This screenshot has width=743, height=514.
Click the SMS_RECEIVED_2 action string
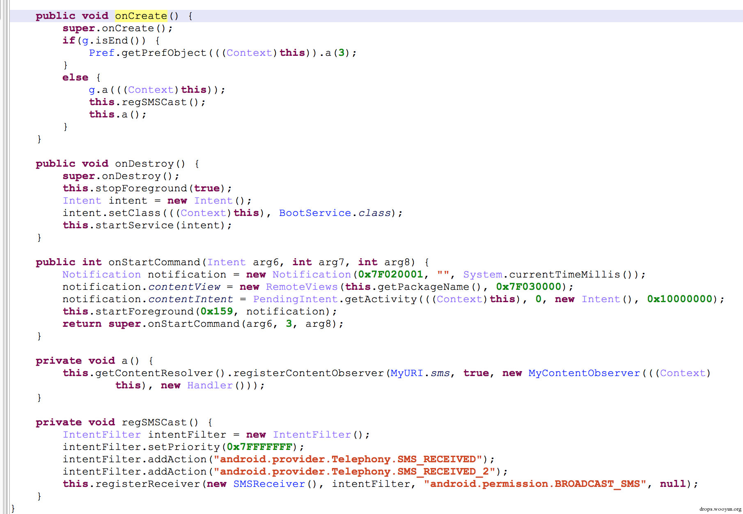coord(354,472)
